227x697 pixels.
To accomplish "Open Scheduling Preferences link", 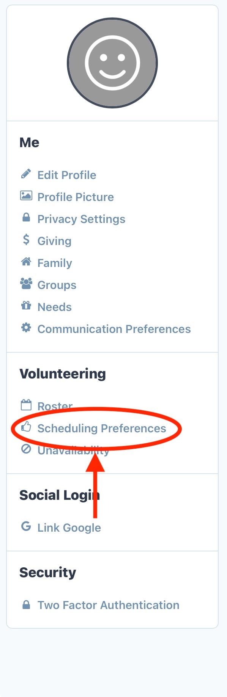I will (x=102, y=429).
